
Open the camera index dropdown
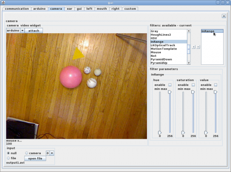52,153
